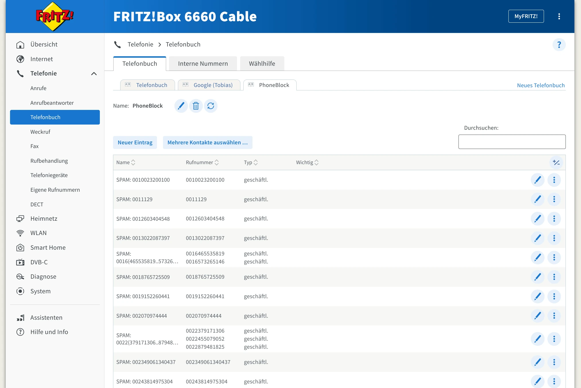Open Fax in the sidebar

tap(34, 146)
